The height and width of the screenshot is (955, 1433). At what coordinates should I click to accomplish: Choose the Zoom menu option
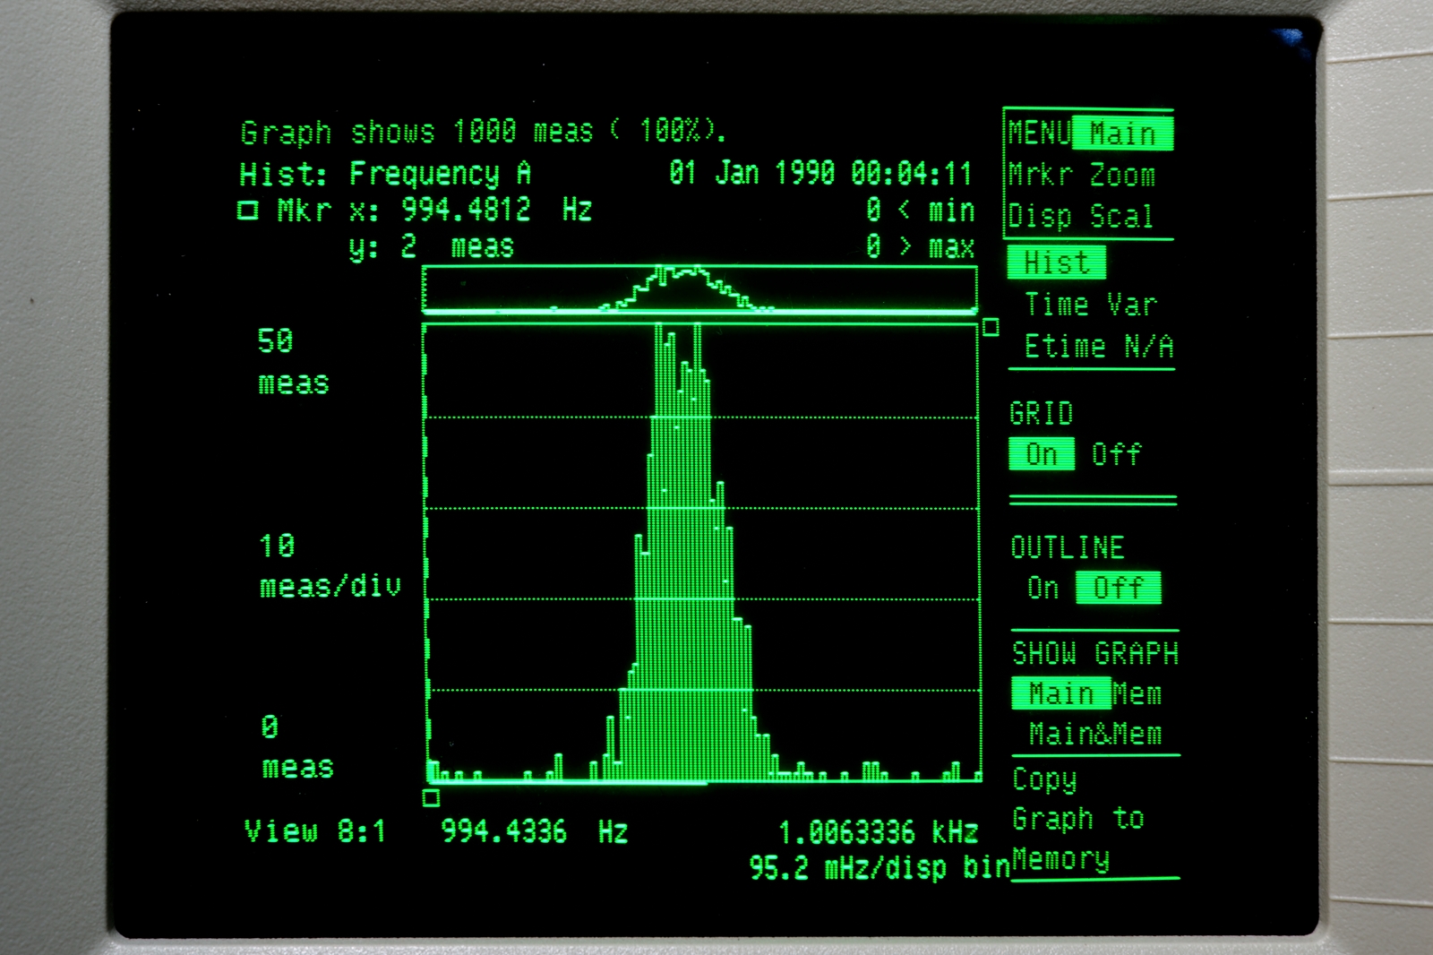[1122, 175]
